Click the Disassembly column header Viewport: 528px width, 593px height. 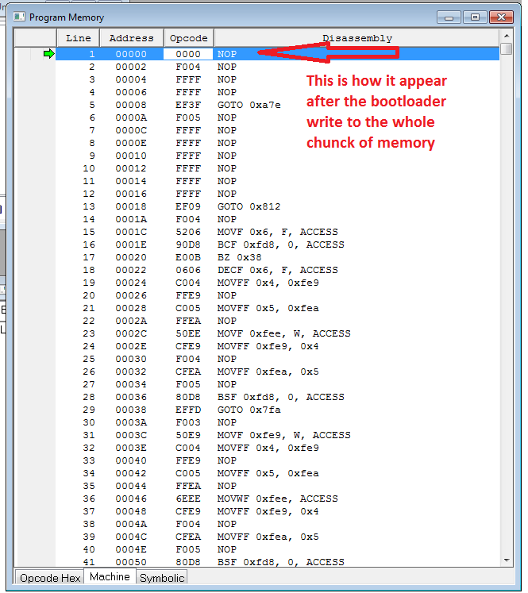[x=356, y=38]
